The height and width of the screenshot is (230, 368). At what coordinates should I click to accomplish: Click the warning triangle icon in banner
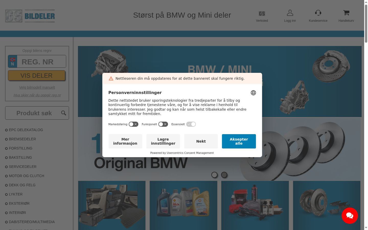click(x=111, y=78)
